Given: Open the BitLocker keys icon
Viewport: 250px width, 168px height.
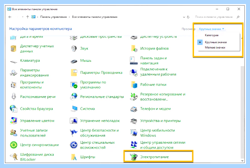Looking at the screenshot, I should click(x=14, y=157).
